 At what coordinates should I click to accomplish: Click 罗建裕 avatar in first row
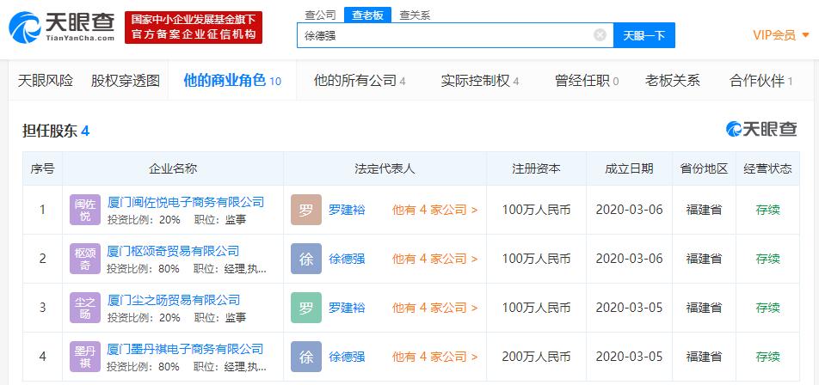306,210
